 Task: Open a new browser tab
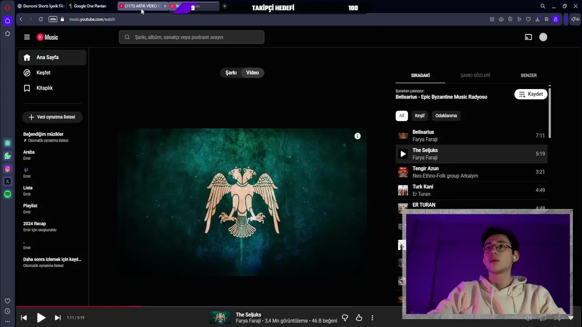tap(225, 6)
